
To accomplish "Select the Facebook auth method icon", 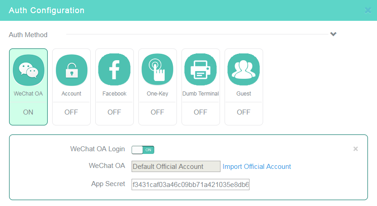I will pyautogui.click(x=114, y=70).
